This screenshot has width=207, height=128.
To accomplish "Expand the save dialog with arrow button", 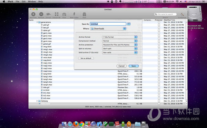I will click(129, 24).
